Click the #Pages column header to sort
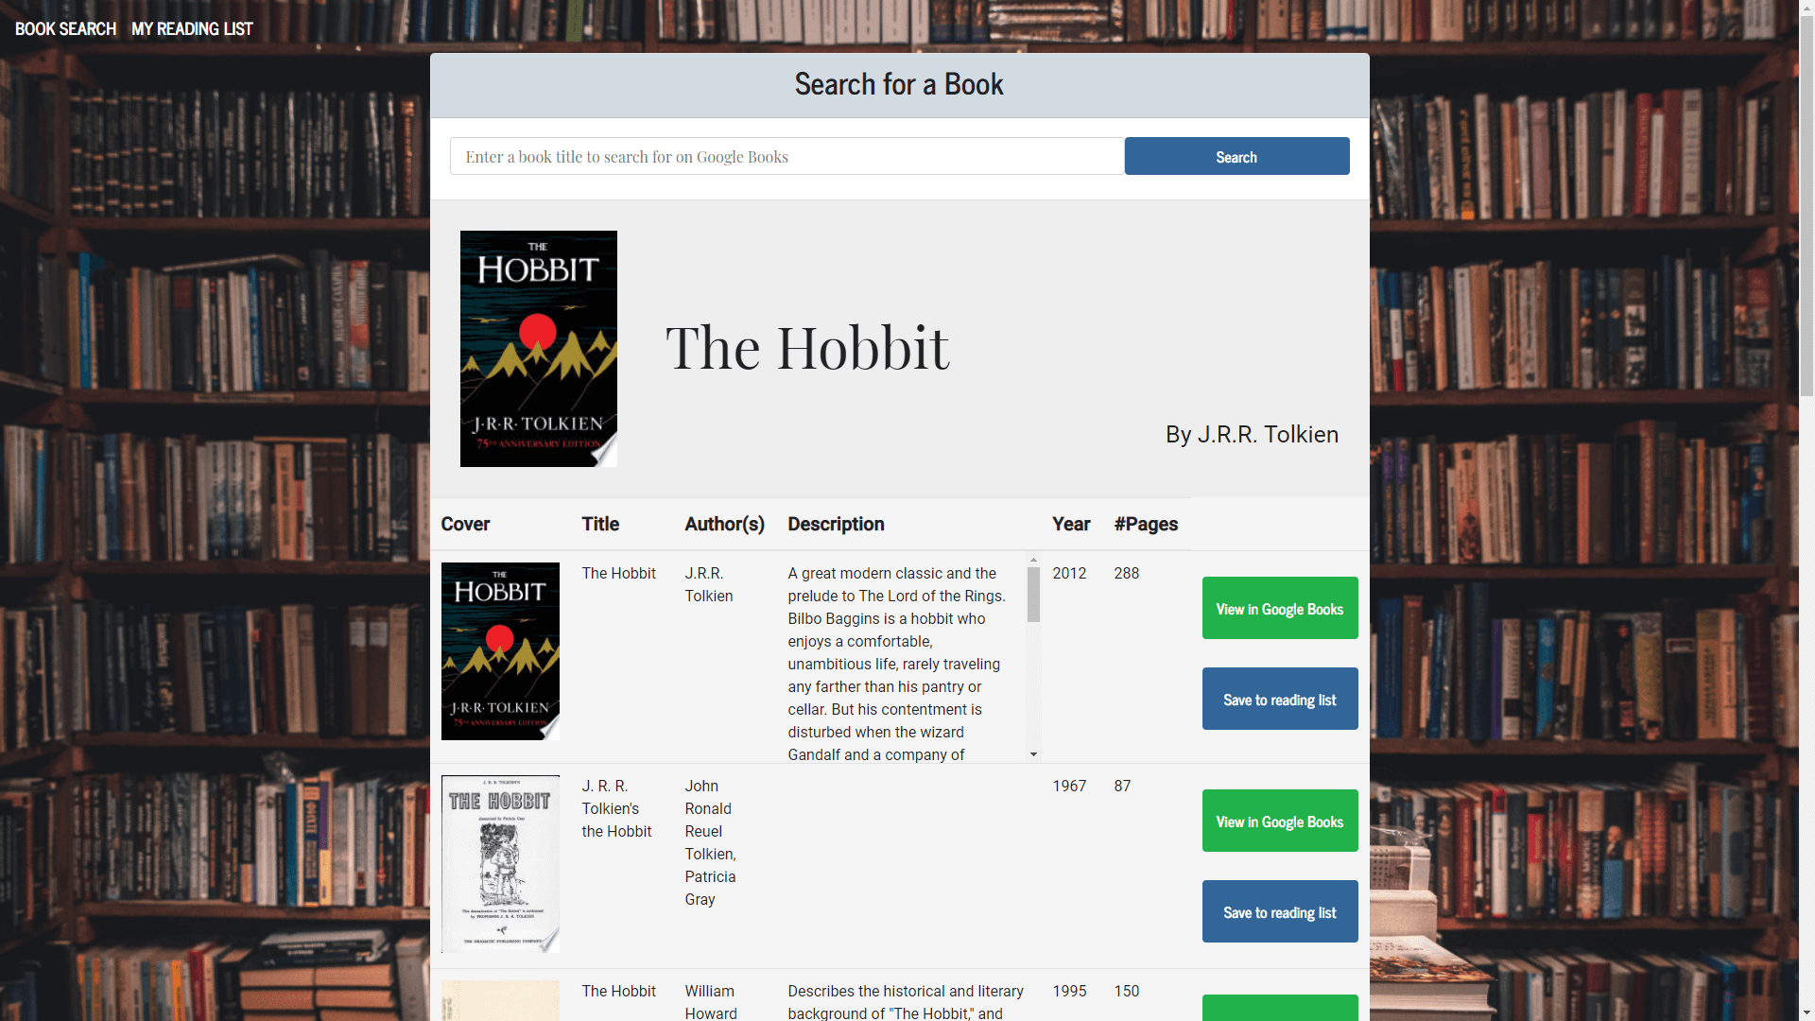The height and width of the screenshot is (1021, 1815). 1145,524
